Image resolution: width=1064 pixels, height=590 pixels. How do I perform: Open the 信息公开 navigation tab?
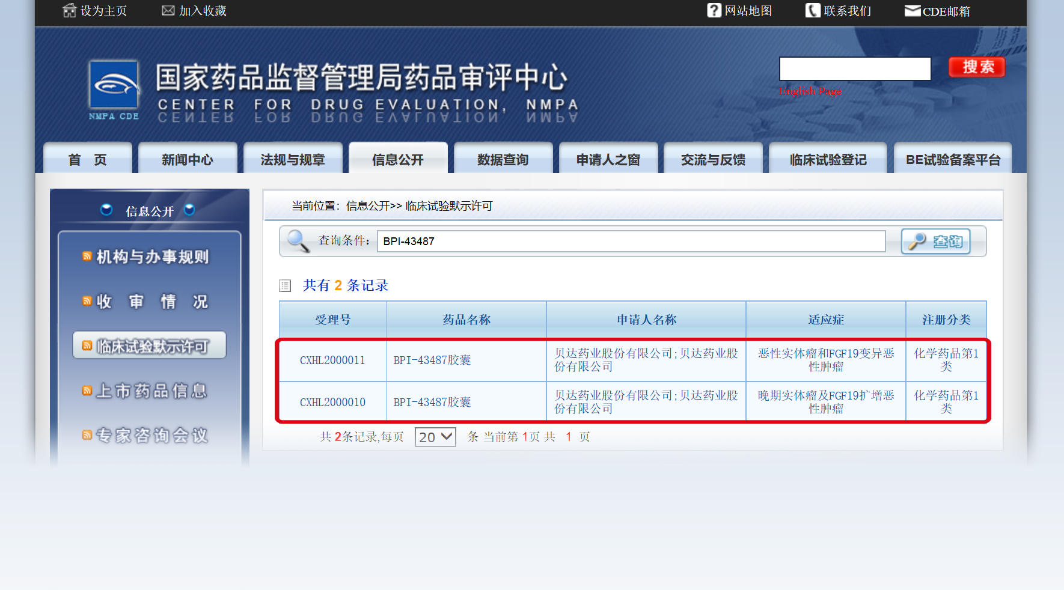pyautogui.click(x=398, y=159)
